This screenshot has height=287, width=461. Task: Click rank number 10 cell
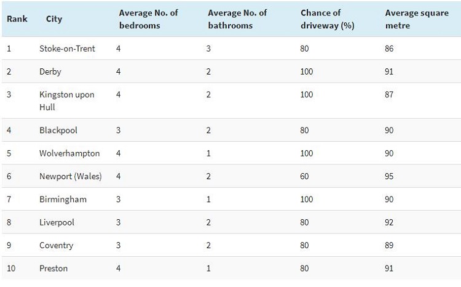[x=11, y=269]
